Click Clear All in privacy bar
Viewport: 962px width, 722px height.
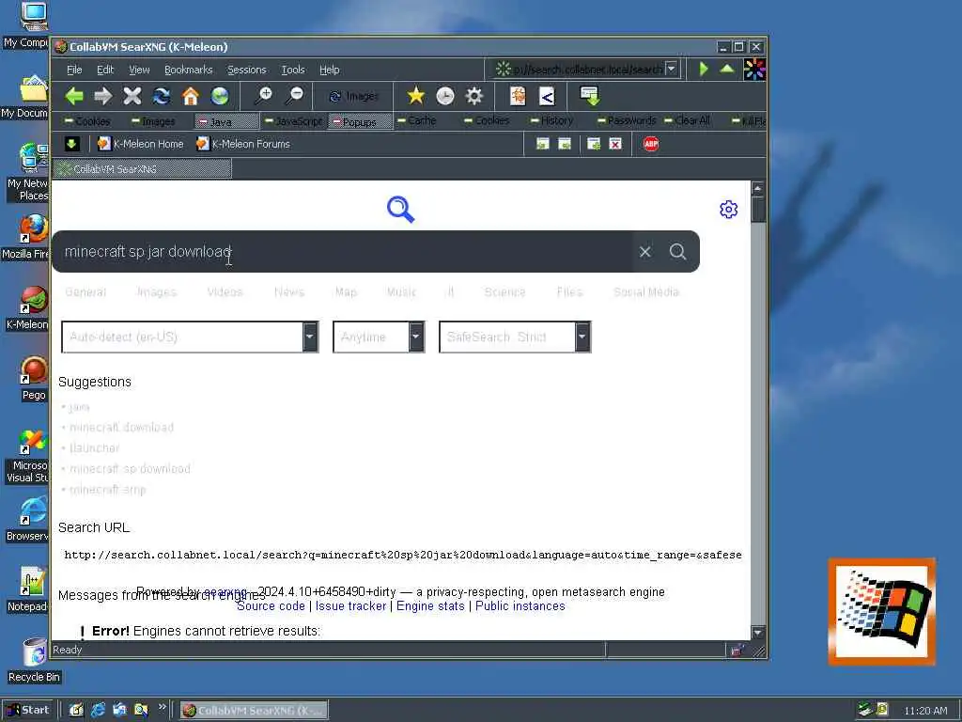pyautogui.click(x=687, y=120)
